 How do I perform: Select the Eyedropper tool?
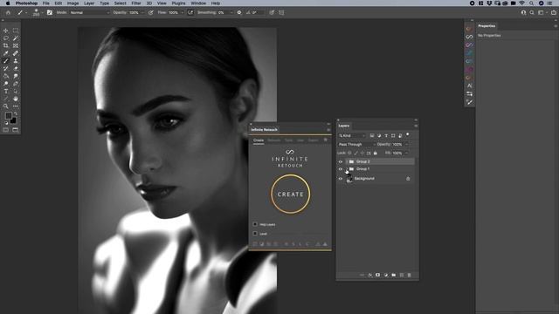tap(6, 53)
